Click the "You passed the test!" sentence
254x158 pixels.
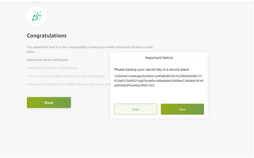(41, 47)
